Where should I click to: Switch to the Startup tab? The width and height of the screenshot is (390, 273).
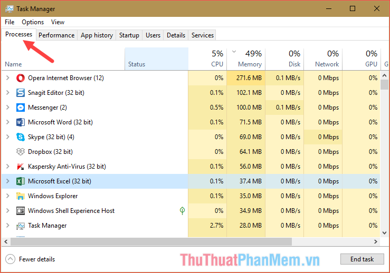129,35
